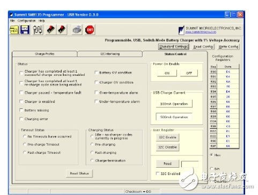The image size is (258, 195).
Task: Toggle the Battery missing checkbox
Action: coord(21,110)
